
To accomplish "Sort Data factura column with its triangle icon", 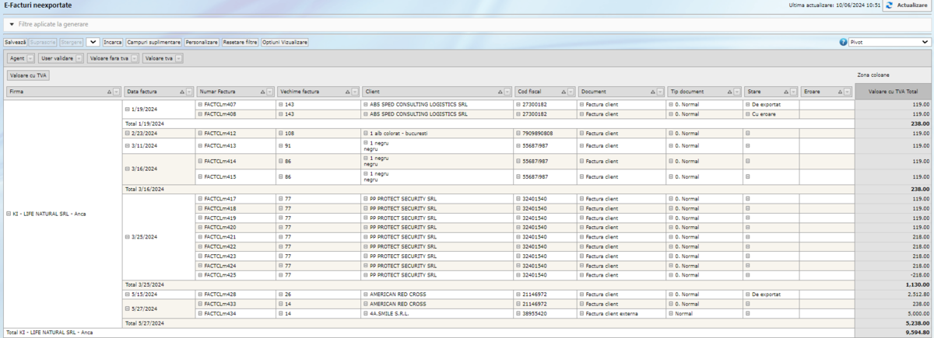I will [181, 92].
